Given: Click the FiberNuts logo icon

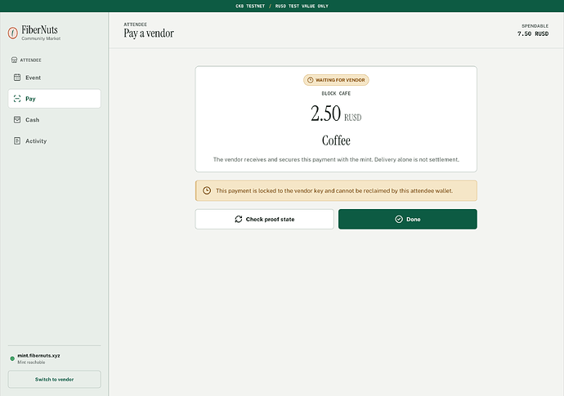Looking at the screenshot, I should [12, 33].
